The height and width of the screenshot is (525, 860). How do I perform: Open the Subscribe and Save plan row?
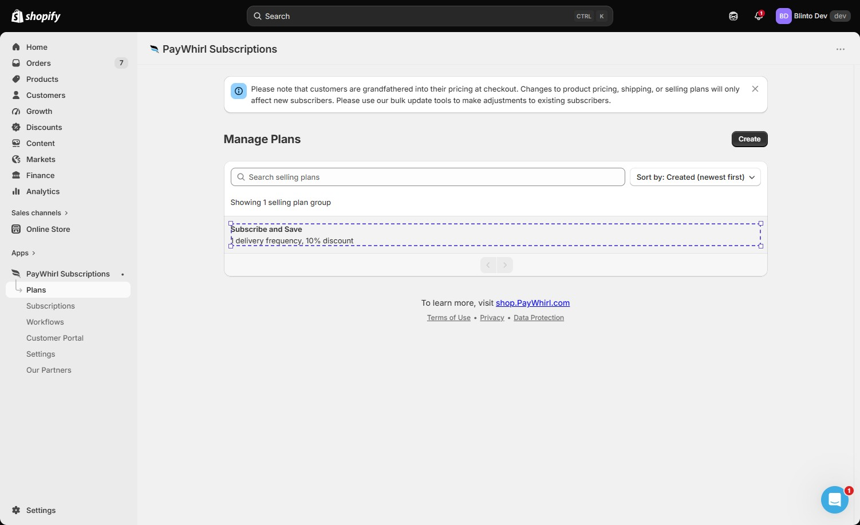click(x=496, y=235)
